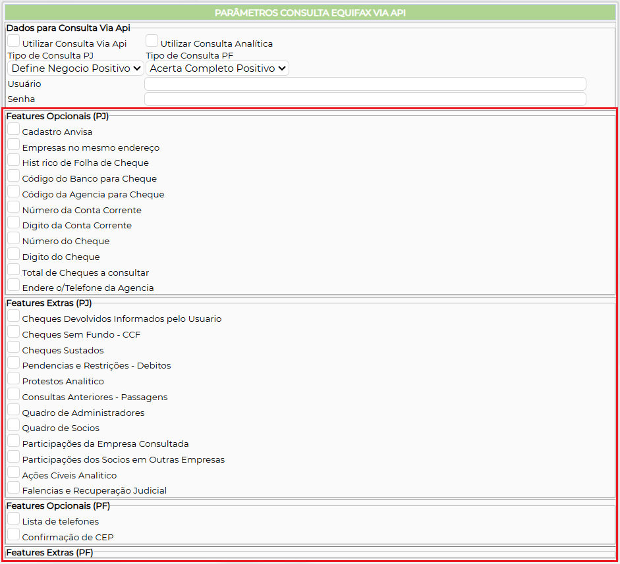
Task: Enable Participações da Empresa Consultada checkbox
Action: pos(13,441)
